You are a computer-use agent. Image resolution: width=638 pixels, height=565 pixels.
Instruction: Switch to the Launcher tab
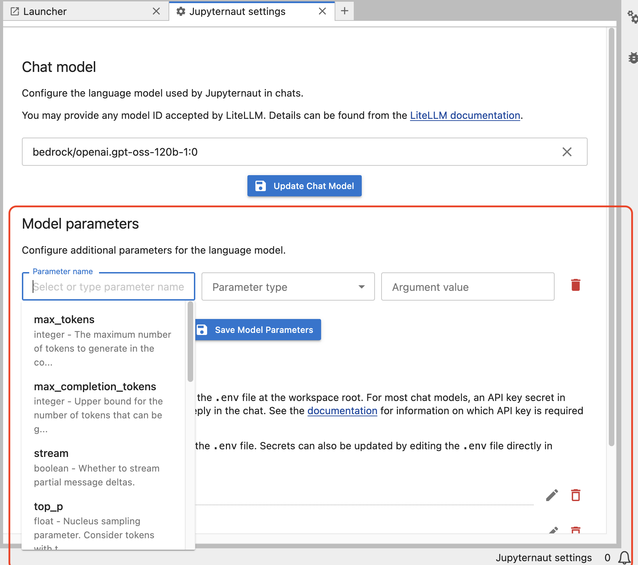click(86, 11)
